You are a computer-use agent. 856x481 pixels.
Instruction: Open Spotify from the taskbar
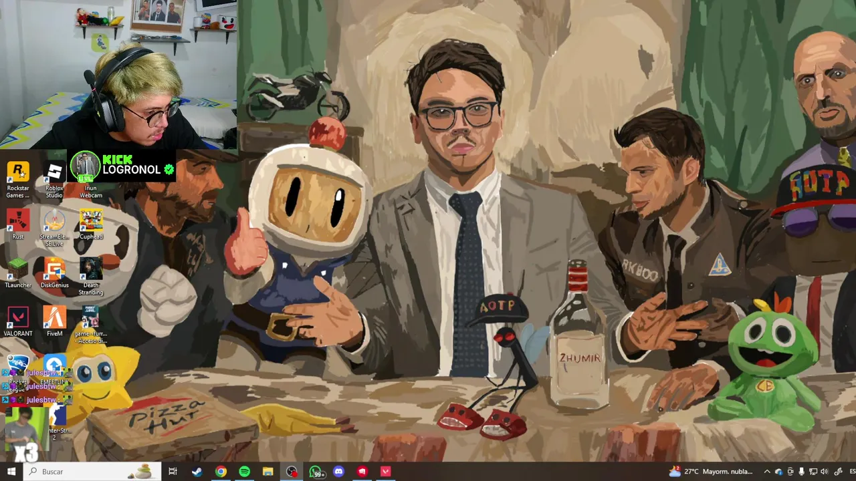click(244, 472)
